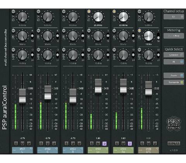Mute the ch02 C channel

[x=48, y=144]
